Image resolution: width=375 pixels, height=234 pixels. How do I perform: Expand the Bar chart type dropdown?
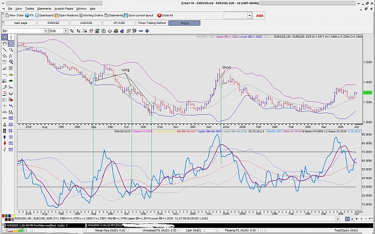click(46, 31)
